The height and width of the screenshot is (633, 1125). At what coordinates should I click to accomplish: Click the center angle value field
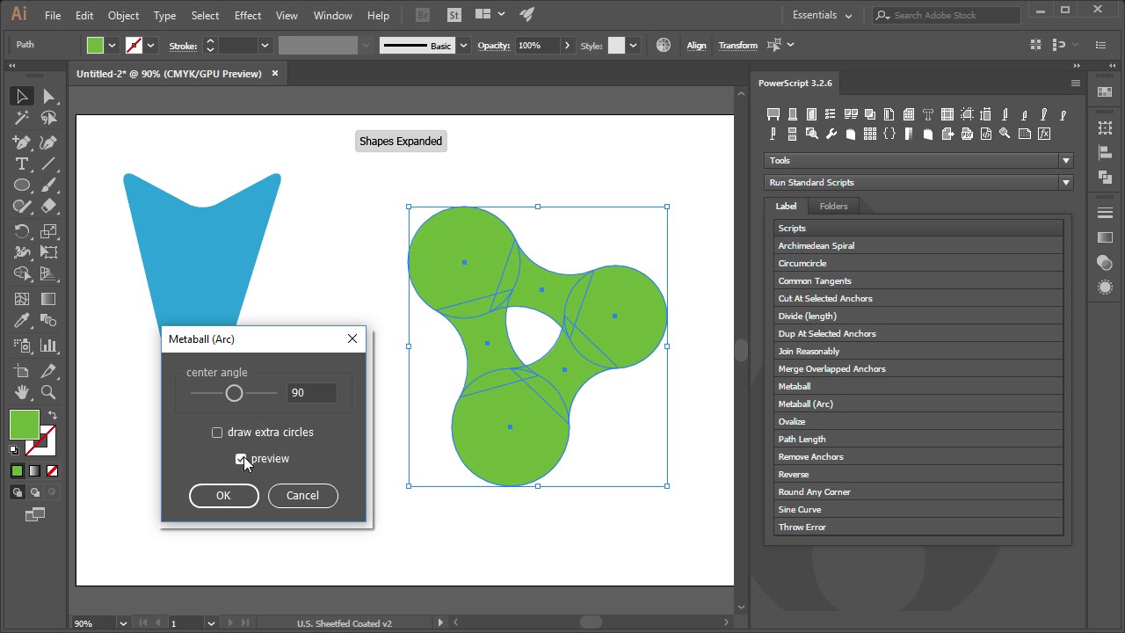coord(311,393)
